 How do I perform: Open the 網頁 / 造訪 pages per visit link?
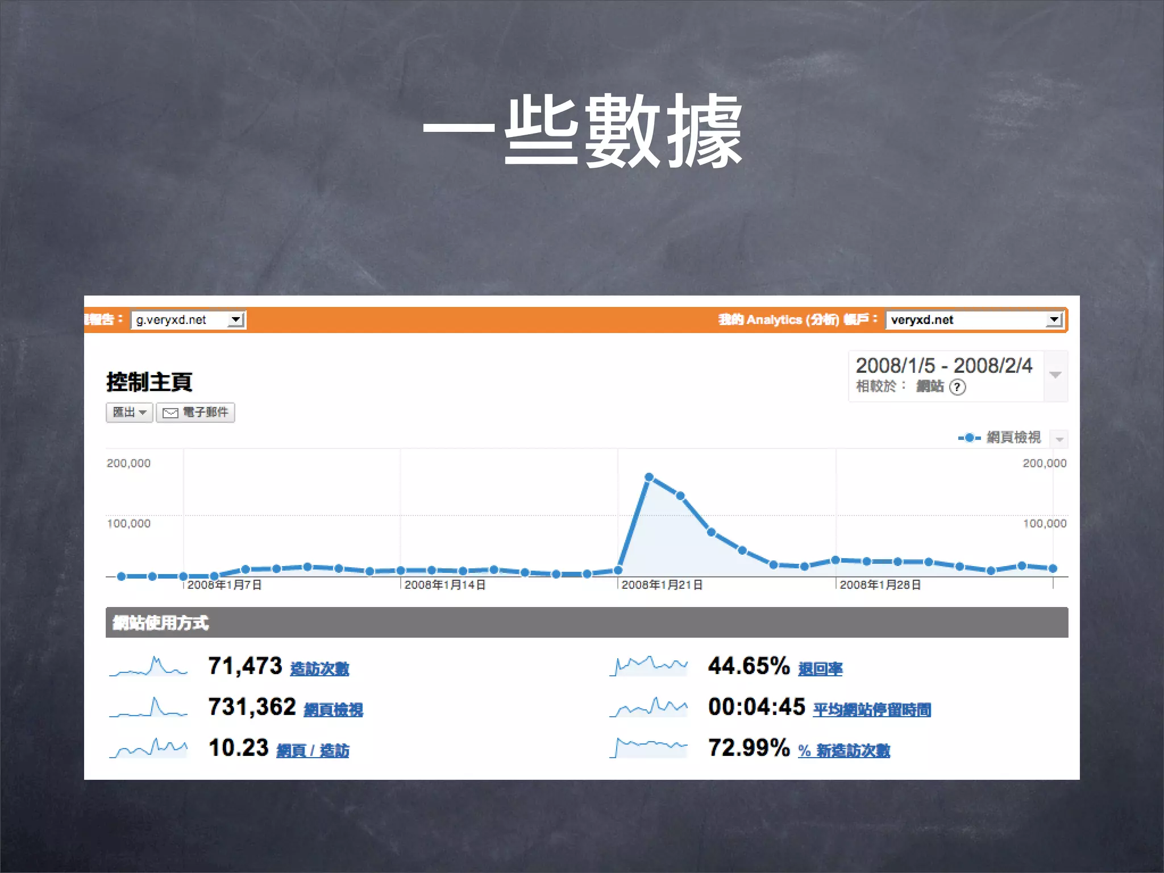[313, 751]
